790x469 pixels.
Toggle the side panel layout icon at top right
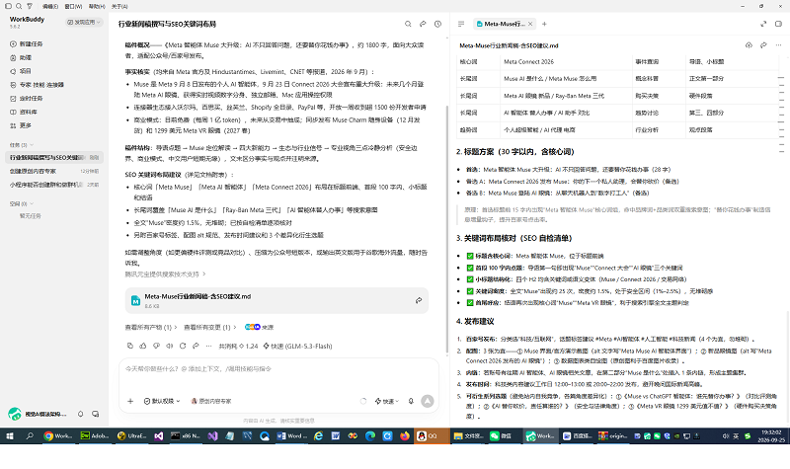click(778, 24)
